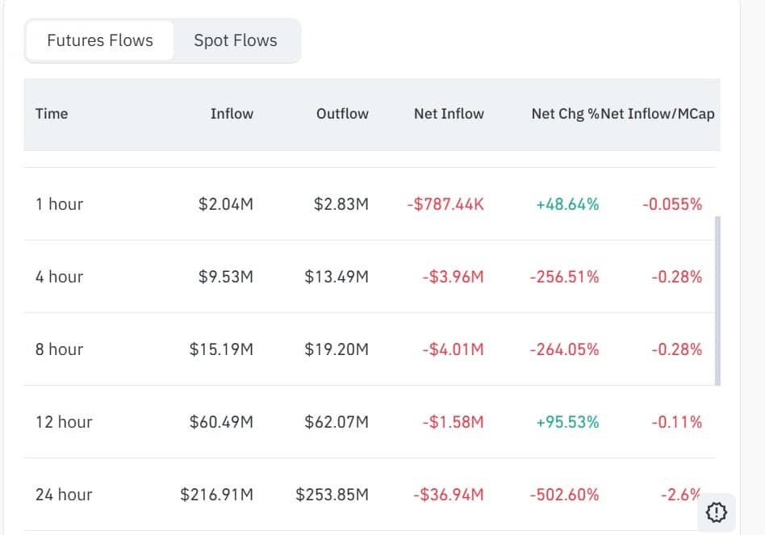Image resolution: width=765 pixels, height=535 pixels.
Task: Switch to the Spot Flows tab
Action: click(x=235, y=40)
